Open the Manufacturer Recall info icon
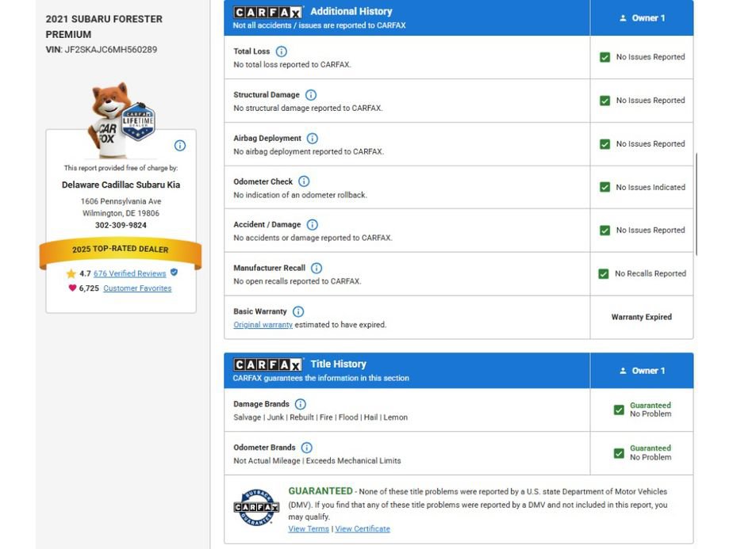Viewport: 733px width, 549px height. pyautogui.click(x=317, y=268)
